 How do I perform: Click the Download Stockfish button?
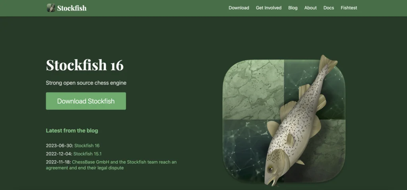click(x=86, y=101)
